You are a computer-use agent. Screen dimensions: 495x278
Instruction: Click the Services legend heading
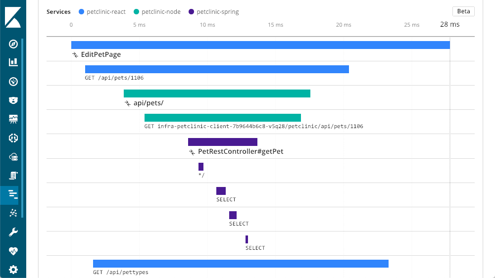click(x=58, y=12)
